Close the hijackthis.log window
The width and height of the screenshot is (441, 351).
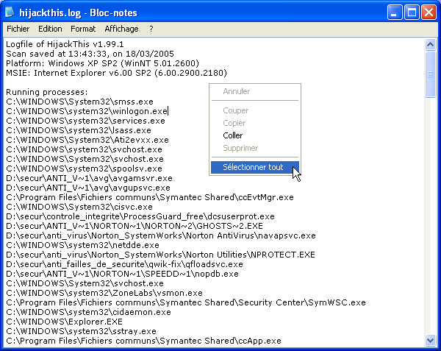pos(429,13)
